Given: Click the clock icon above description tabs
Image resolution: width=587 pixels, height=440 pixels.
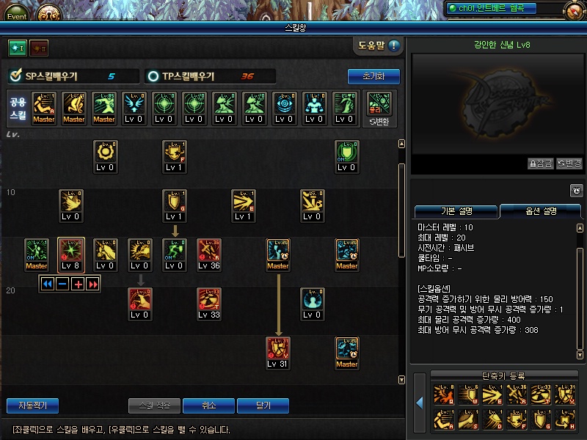Looking at the screenshot, I should point(576,191).
